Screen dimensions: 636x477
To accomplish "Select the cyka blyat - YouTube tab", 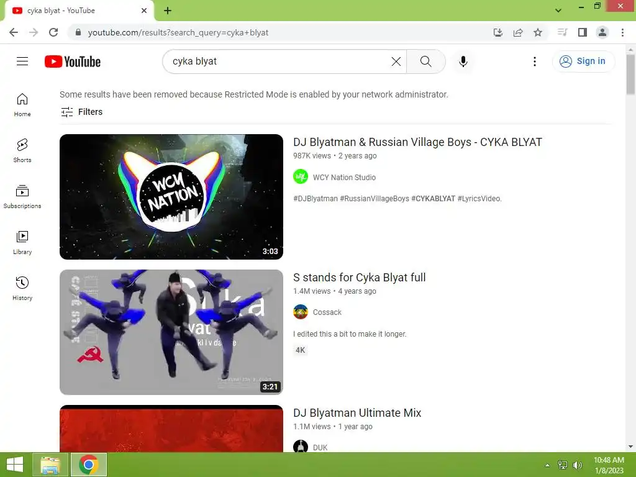I will tap(79, 11).
